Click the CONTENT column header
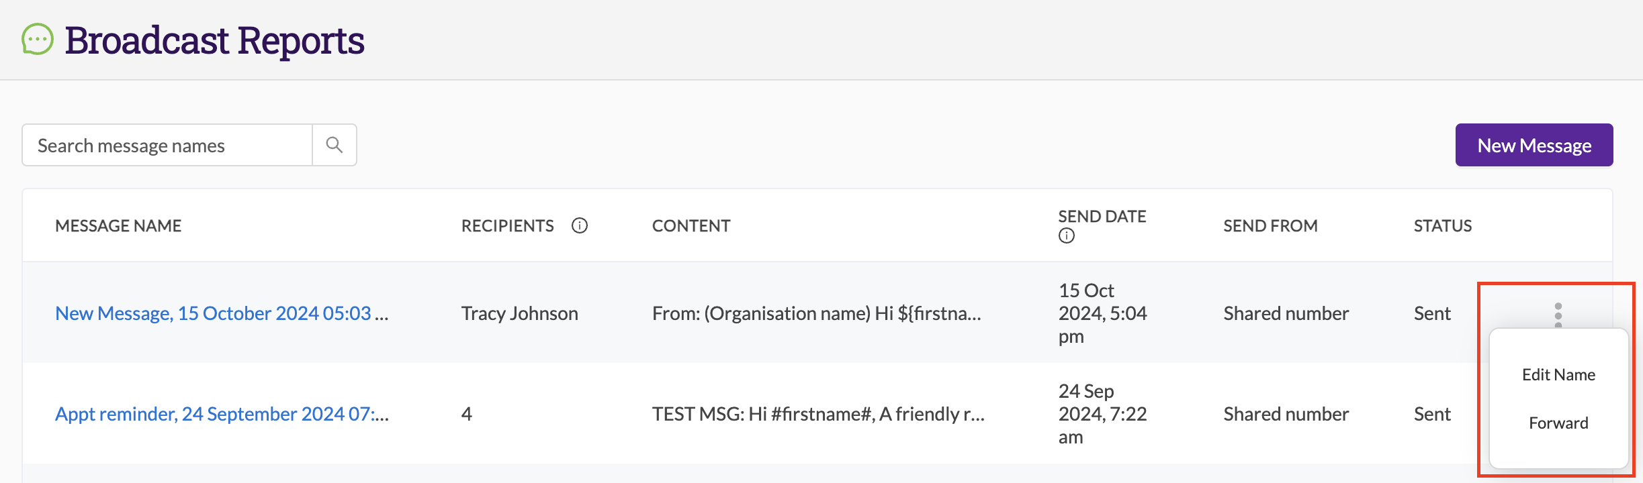Screen dimensions: 1643x483 click(x=691, y=226)
